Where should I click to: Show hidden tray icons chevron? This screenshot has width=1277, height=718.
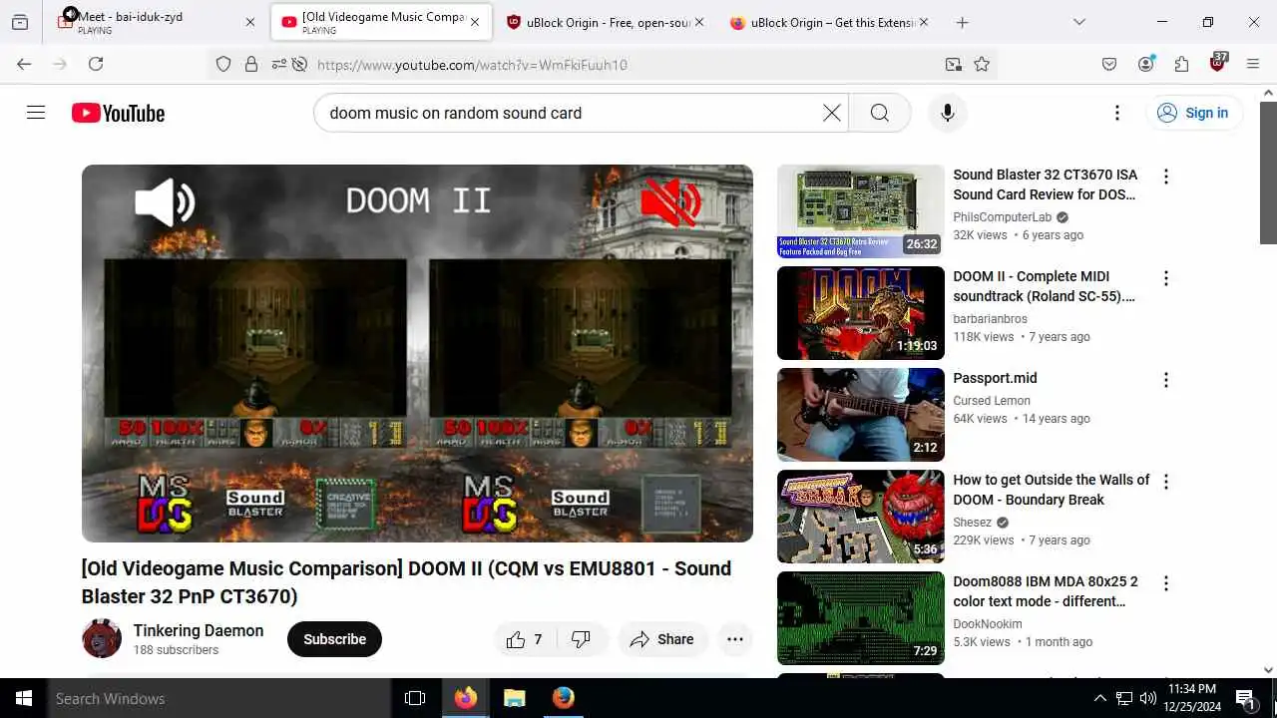tap(1100, 698)
